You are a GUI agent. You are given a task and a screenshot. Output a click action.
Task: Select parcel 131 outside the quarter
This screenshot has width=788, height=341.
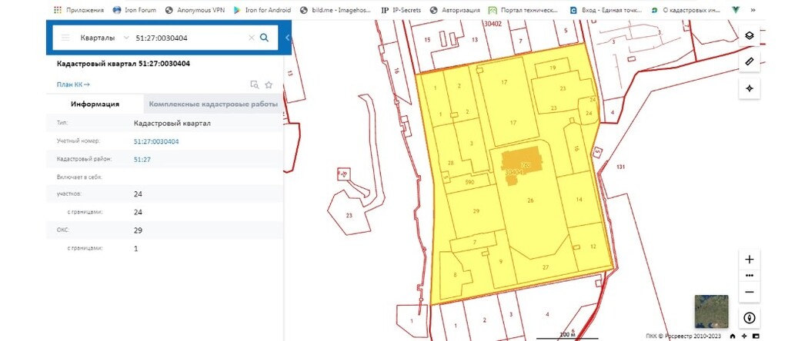[x=620, y=167]
